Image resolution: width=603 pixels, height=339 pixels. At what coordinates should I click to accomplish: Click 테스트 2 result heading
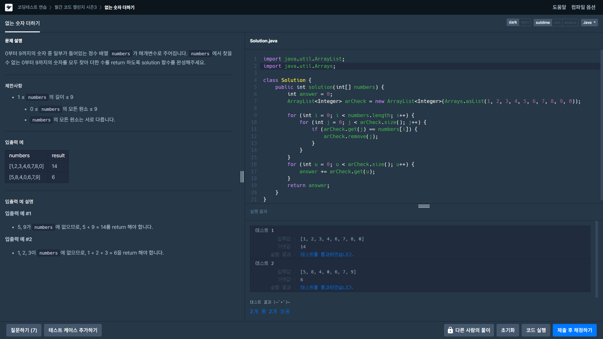click(264, 263)
